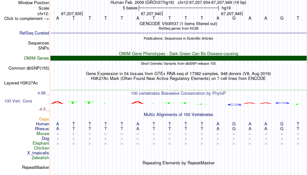Click the Common dbSNP(155) track label
Image resolution: width=307 pixels, height=175 pixels.
28,68
